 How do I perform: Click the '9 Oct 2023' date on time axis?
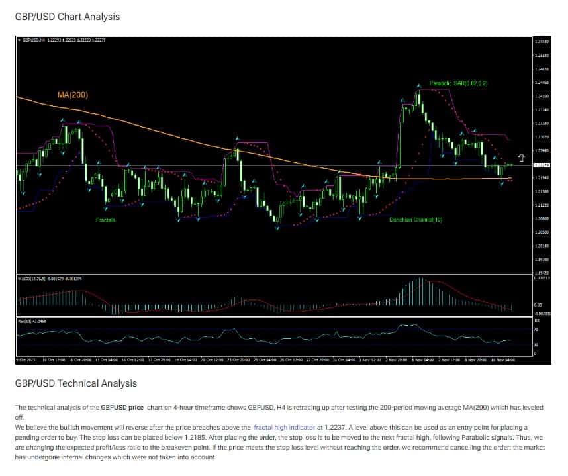[x=26, y=360]
